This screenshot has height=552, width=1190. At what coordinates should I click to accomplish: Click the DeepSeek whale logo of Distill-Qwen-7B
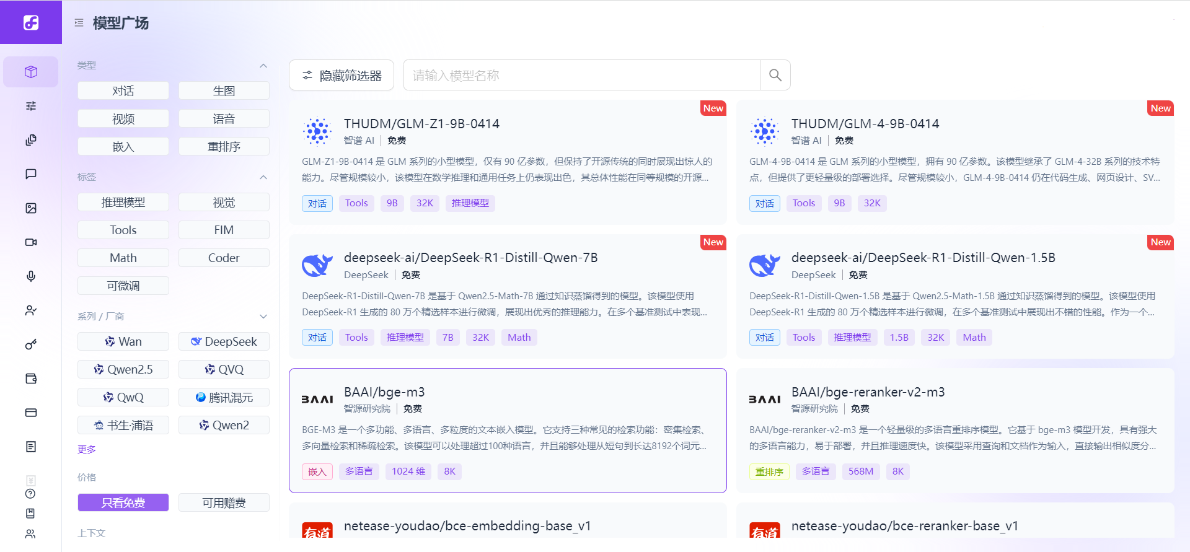317,265
